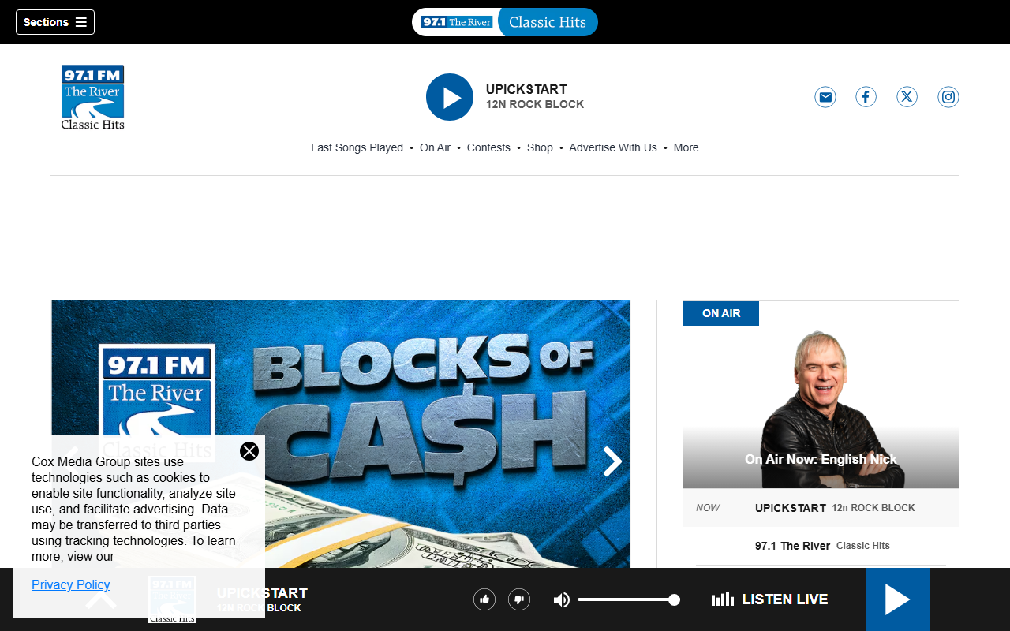1010x631 pixels.
Task: Mute the player volume speaker icon
Action: pyautogui.click(x=561, y=599)
